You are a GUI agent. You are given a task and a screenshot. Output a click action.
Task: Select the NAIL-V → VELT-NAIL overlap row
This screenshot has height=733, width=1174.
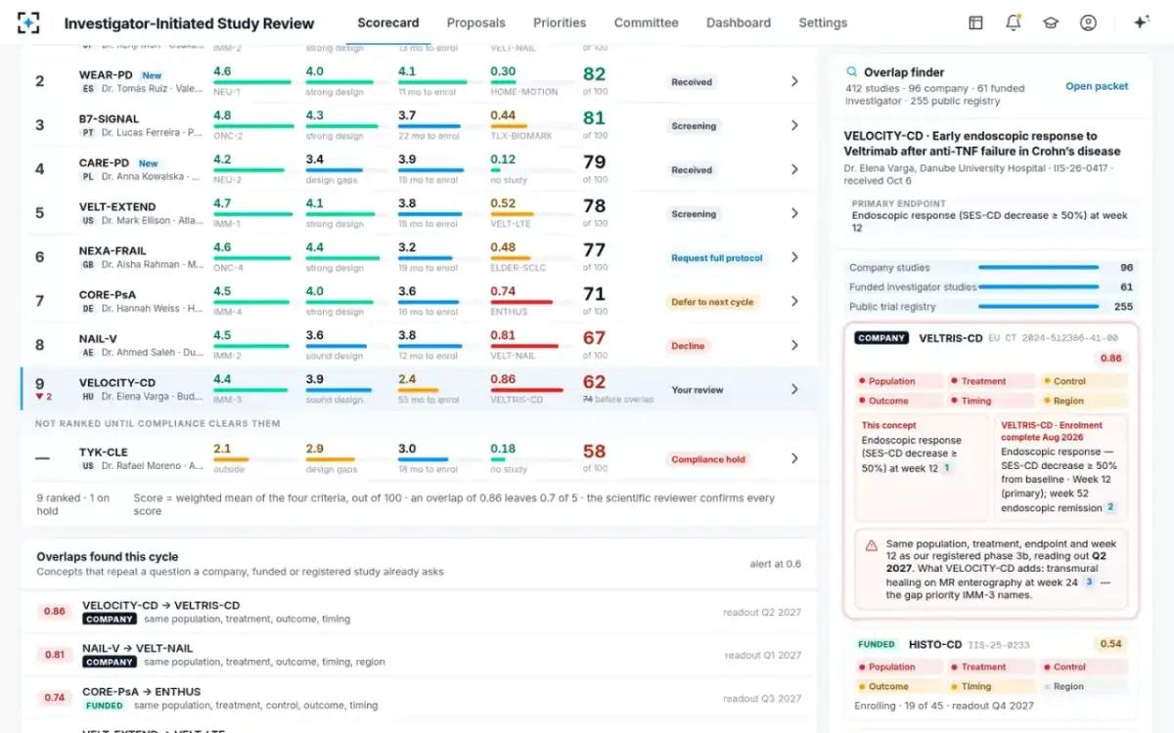pyautogui.click(x=419, y=655)
